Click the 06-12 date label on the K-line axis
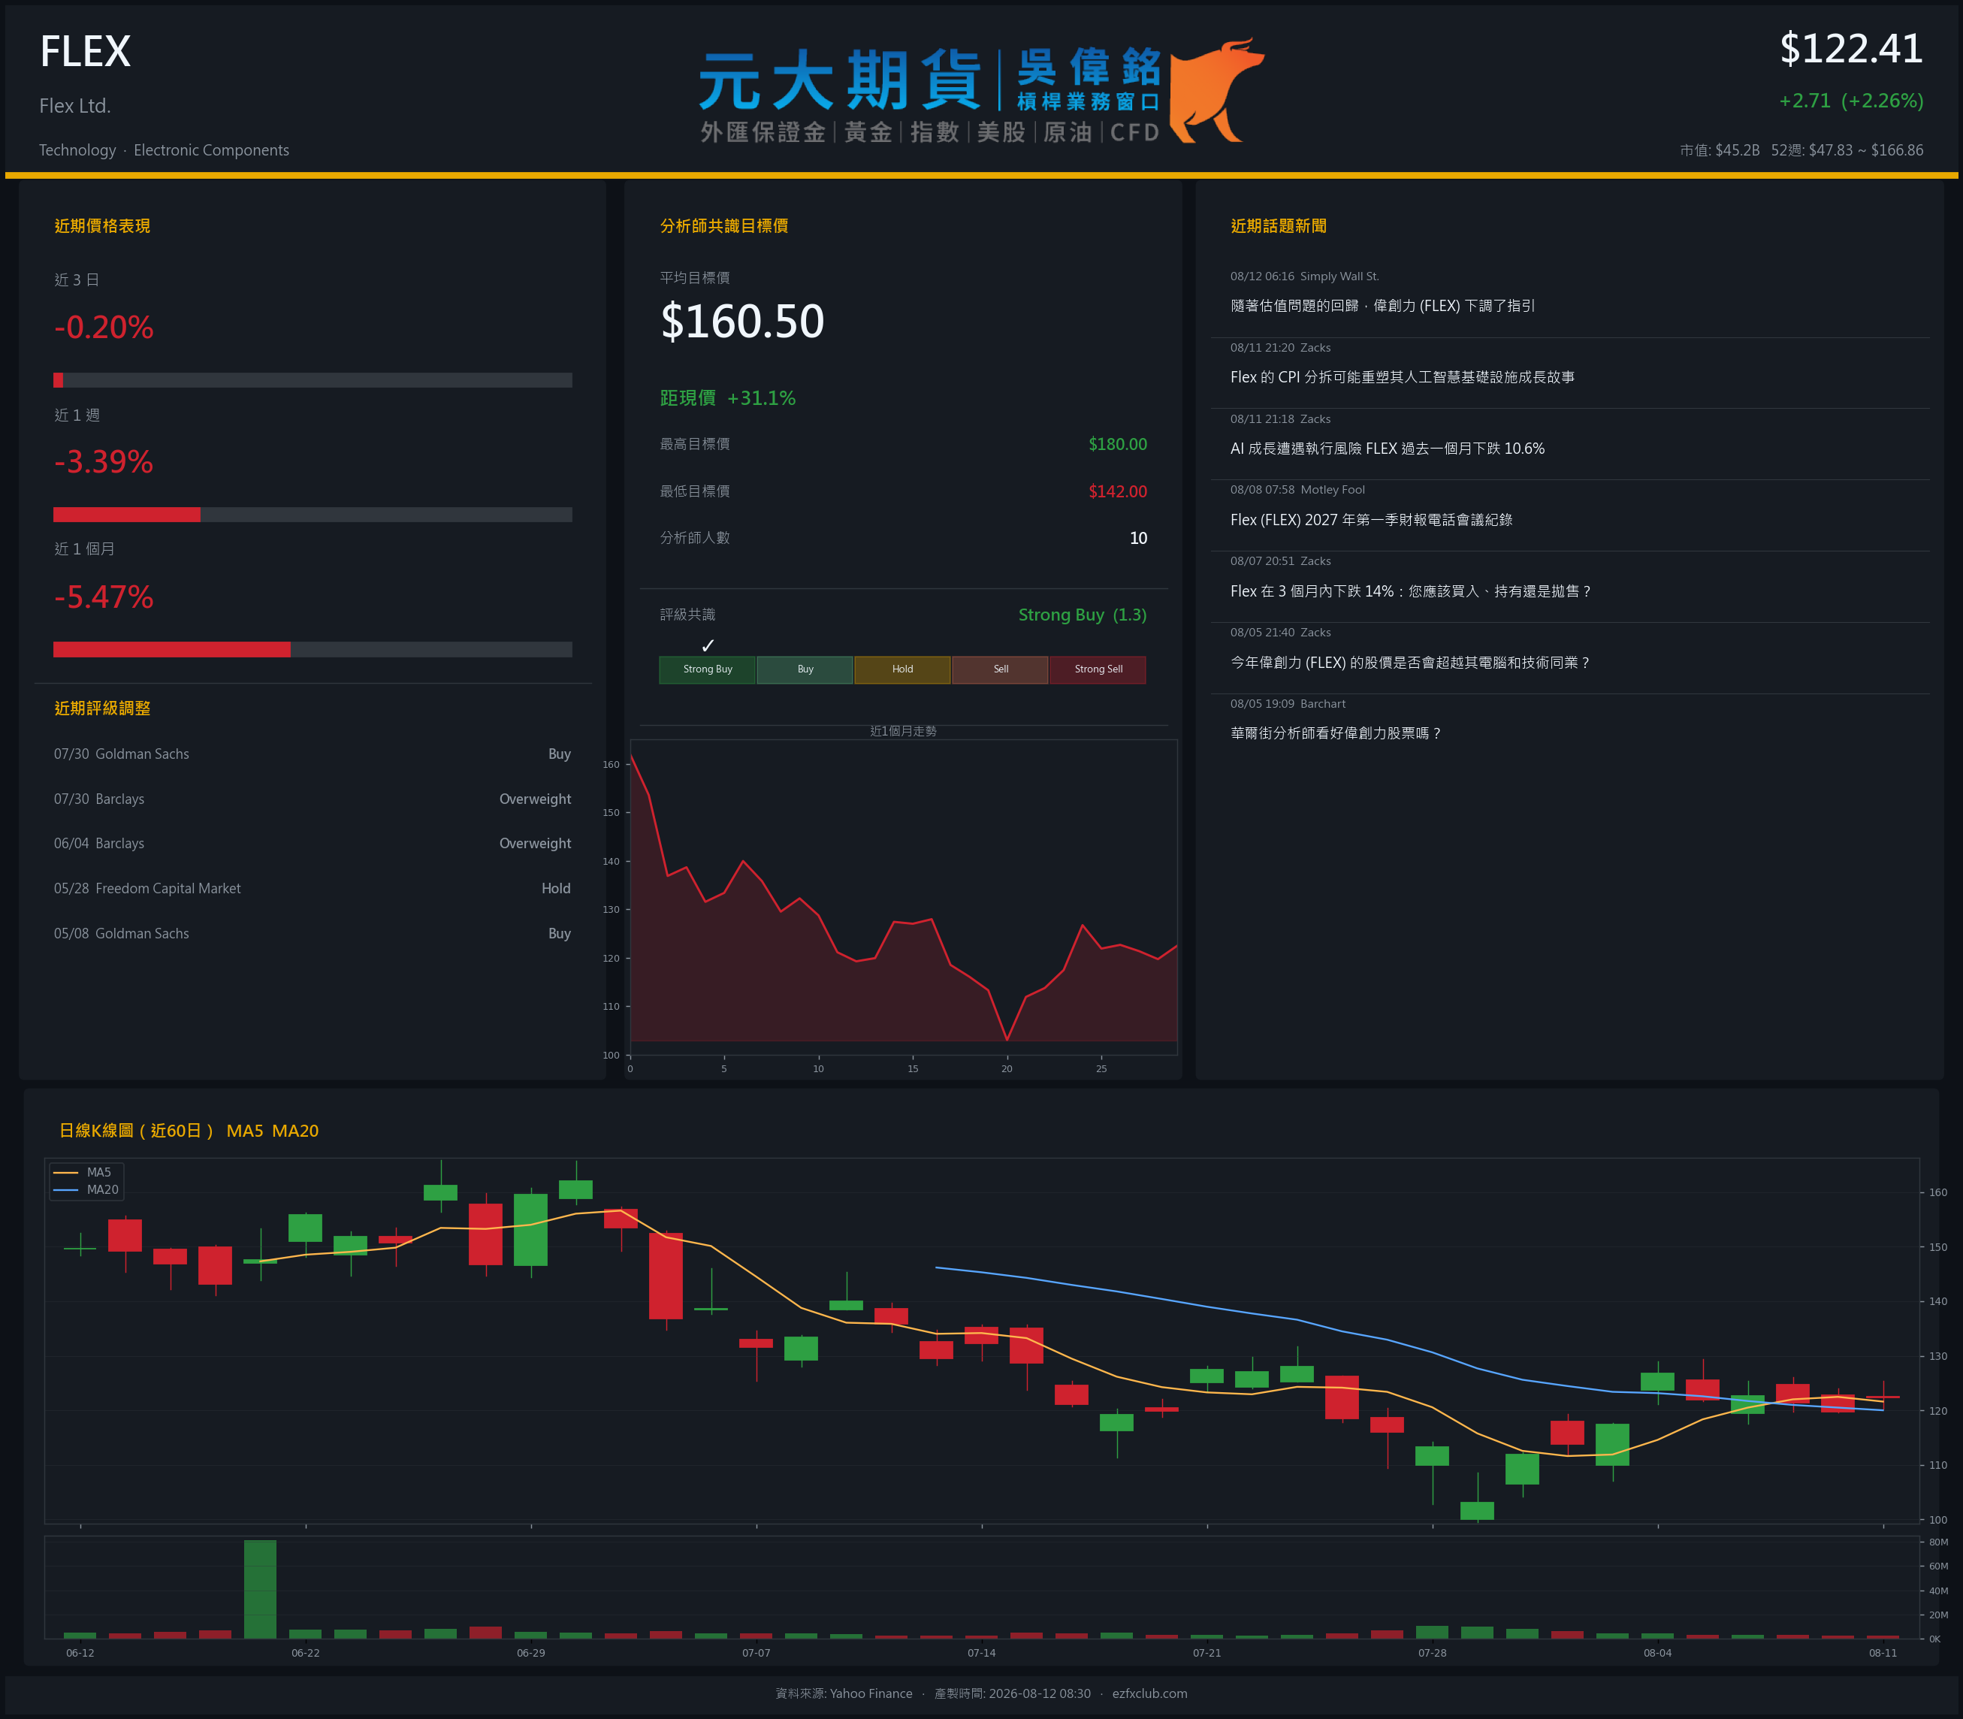 pyautogui.click(x=80, y=1653)
